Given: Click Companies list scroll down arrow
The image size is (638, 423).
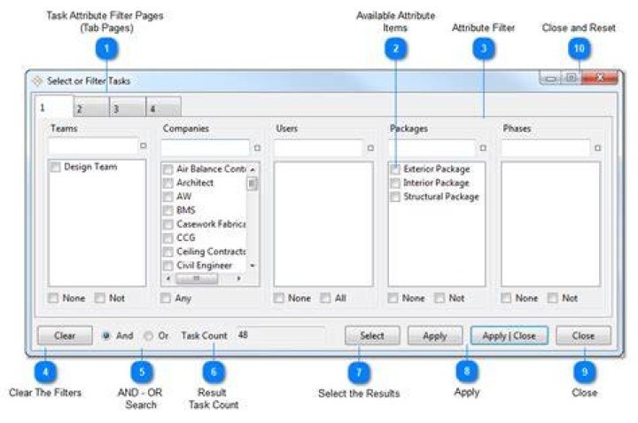Looking at the screenshot, I should (x=253, y=265).
